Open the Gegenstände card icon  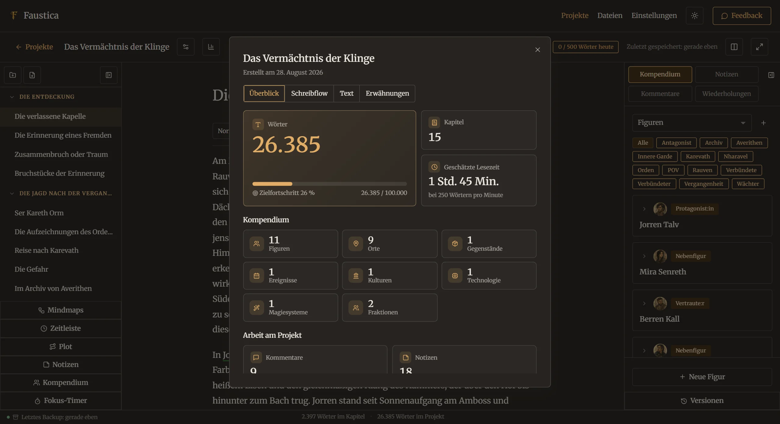(455, 244)
